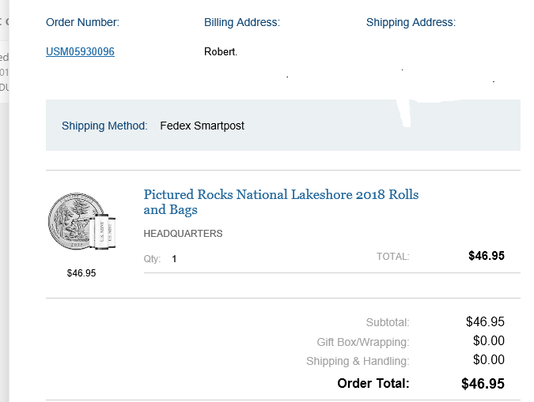
Task: Click the $46.95 price under thumbnail
Action: click(81, 273)
